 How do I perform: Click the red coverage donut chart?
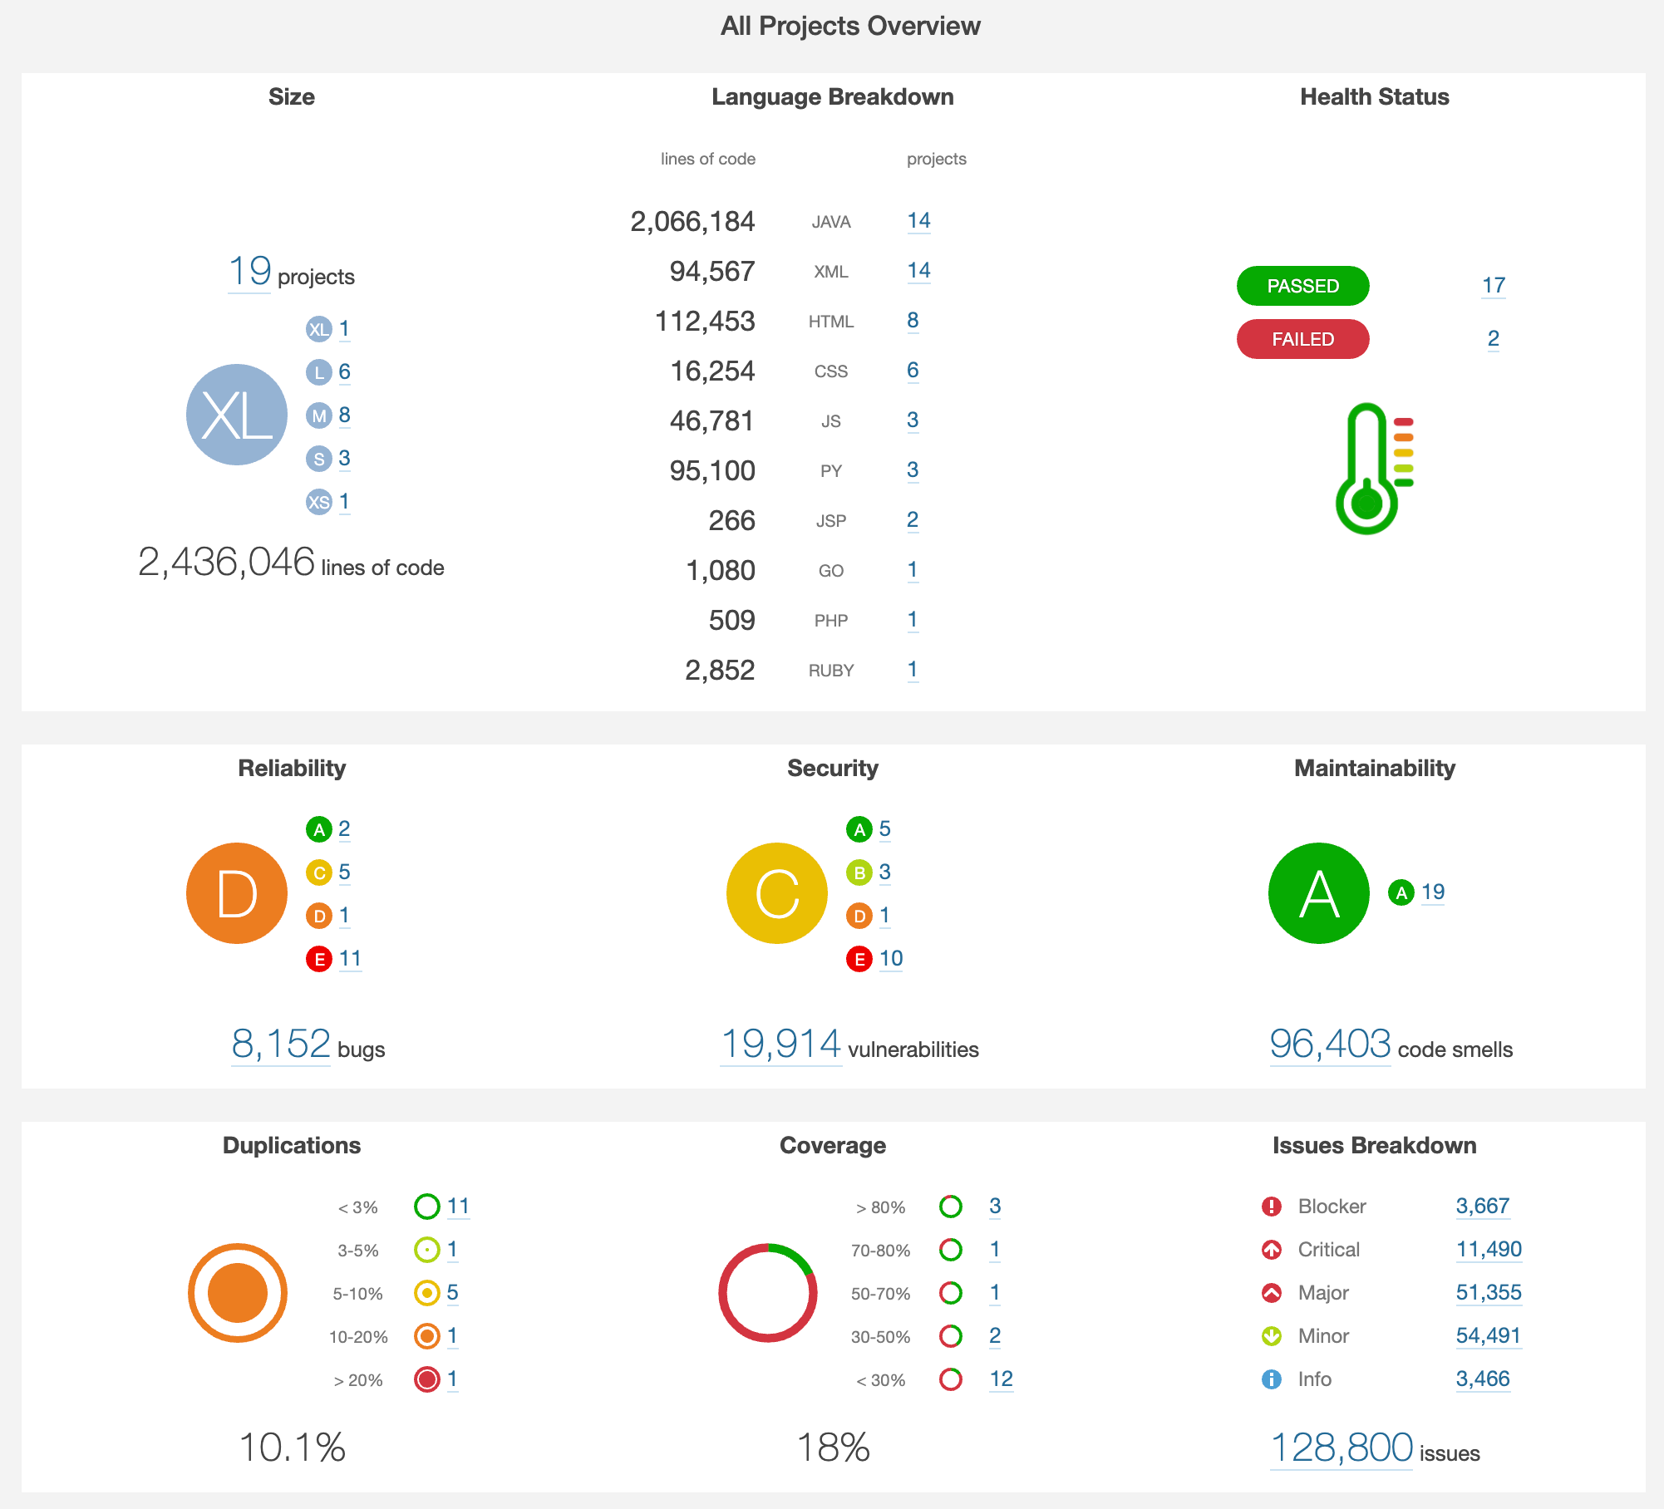point(769,1293)
